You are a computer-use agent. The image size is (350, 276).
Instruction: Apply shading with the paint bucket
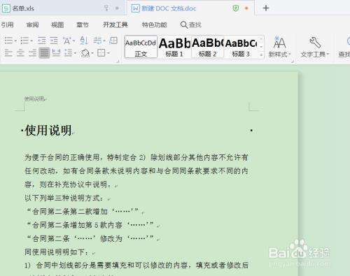85,53
